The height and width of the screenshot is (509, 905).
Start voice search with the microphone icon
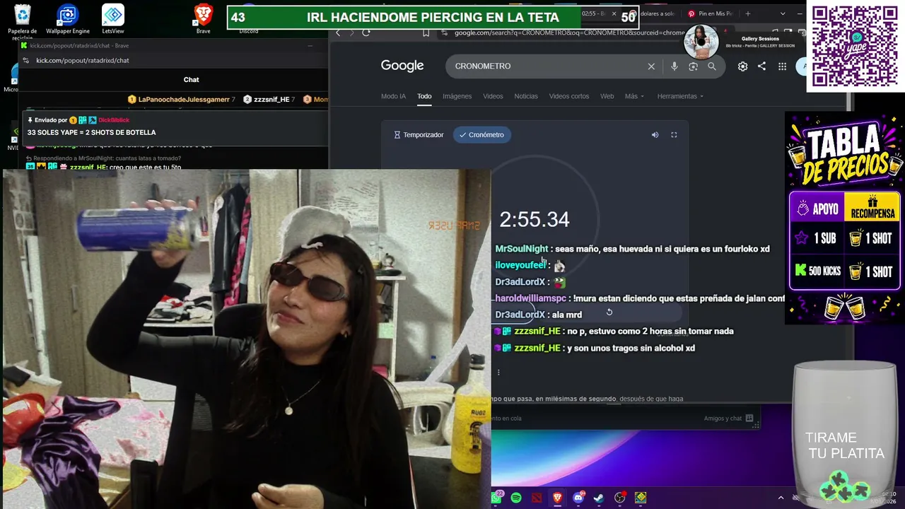(x=674, y=66)
